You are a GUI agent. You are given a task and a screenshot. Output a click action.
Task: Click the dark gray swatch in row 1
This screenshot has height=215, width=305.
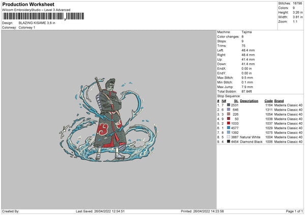click(229, 105)
